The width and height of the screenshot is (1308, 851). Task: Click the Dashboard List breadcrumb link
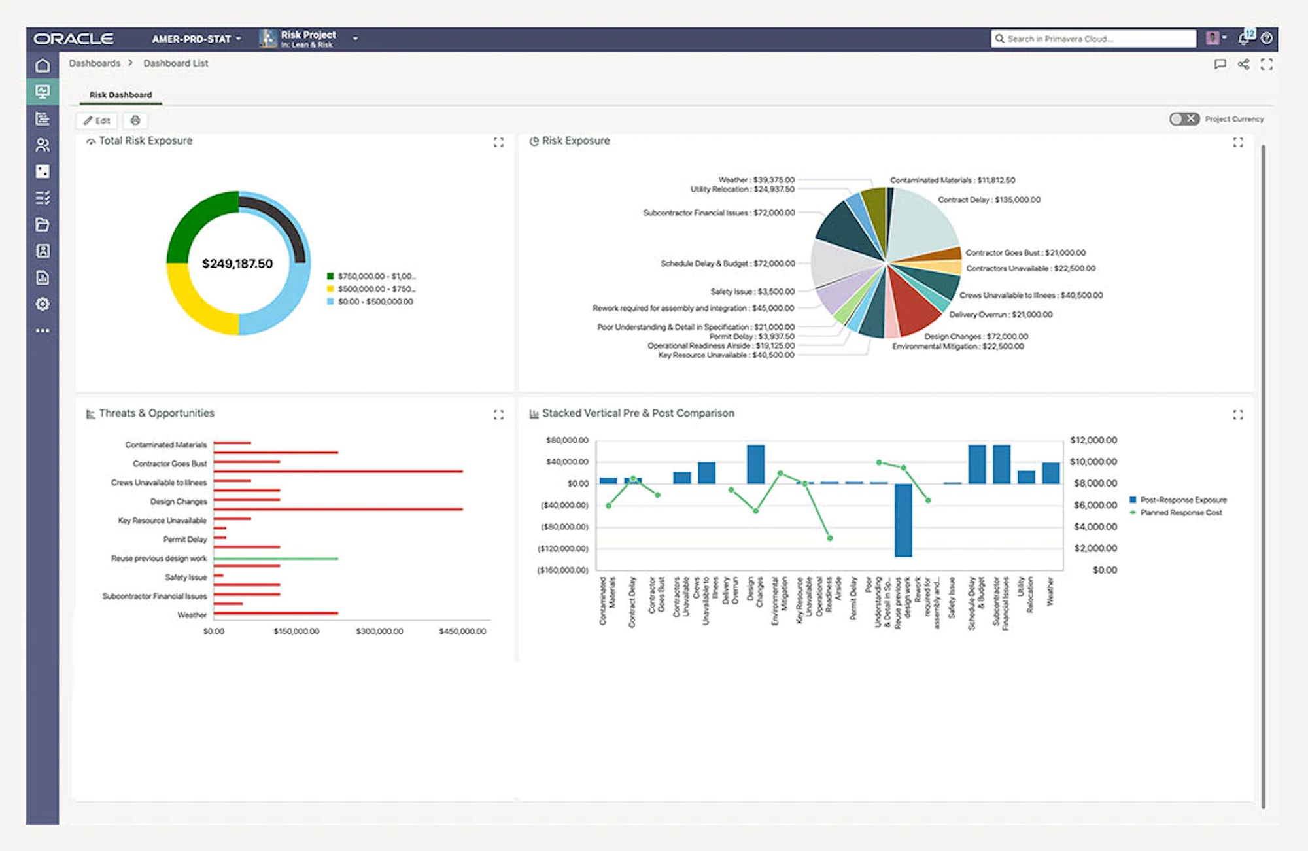click(175, 63)
